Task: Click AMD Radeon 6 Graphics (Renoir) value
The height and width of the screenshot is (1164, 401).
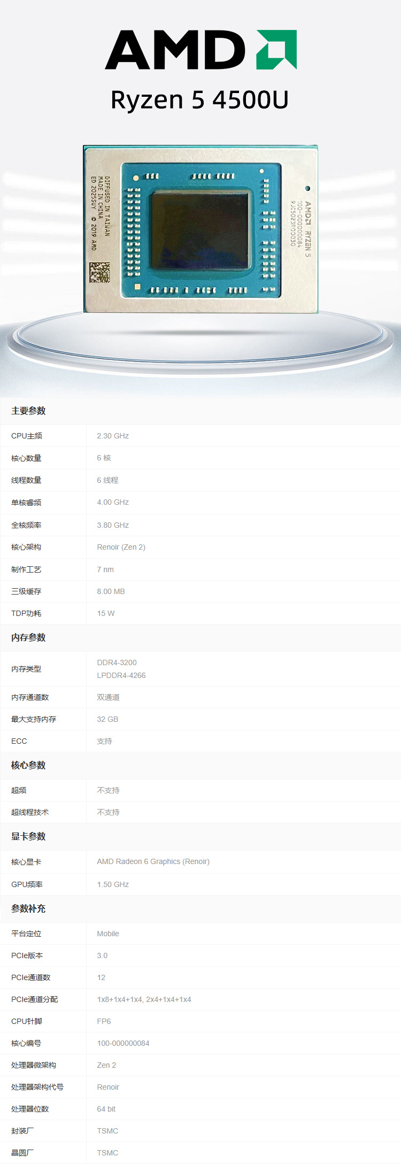Action: [x=153, y=861]
